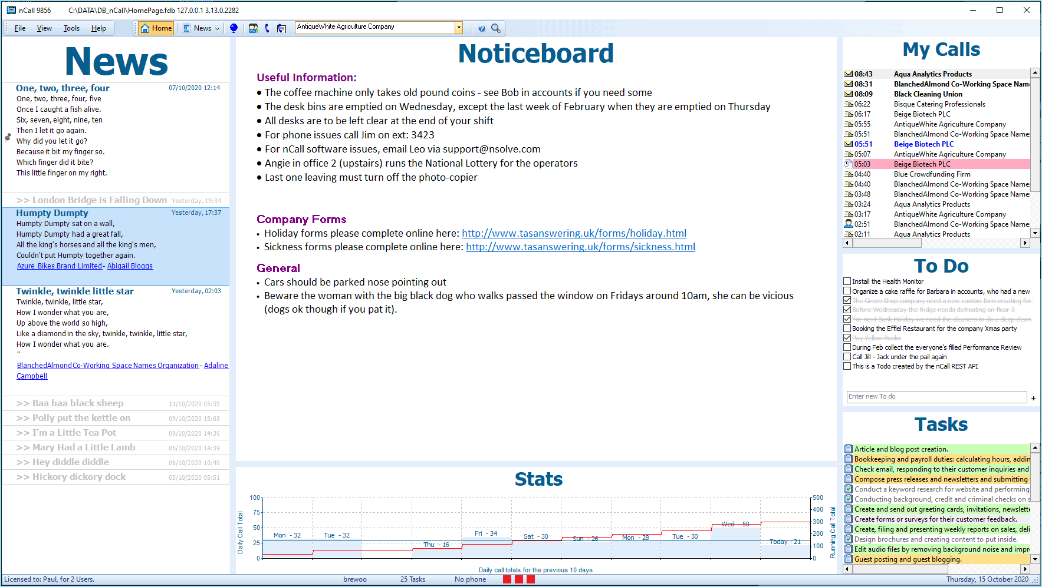Screen dimensions: 1042x587
Task: Click the two-people contacts icon in toolbar
Action: tap(253, 28)
